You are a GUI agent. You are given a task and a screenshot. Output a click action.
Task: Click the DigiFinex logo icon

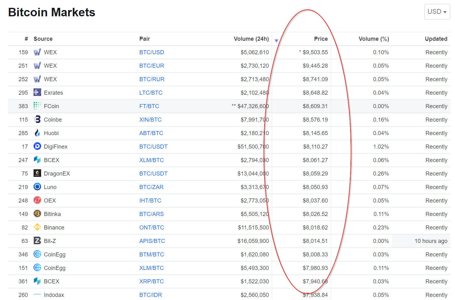coord(37,146)
